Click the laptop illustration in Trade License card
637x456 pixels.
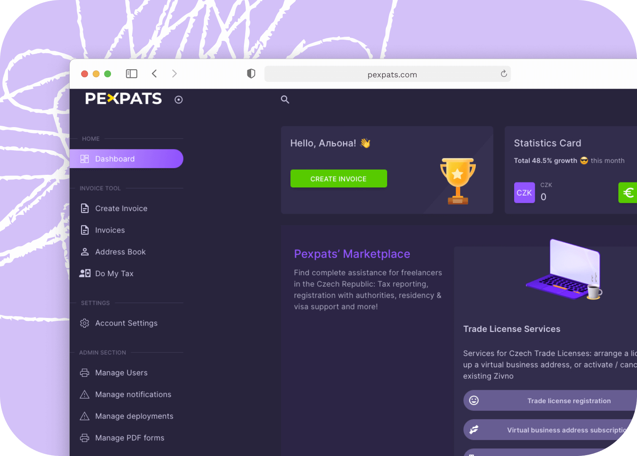tap(564, 270)
